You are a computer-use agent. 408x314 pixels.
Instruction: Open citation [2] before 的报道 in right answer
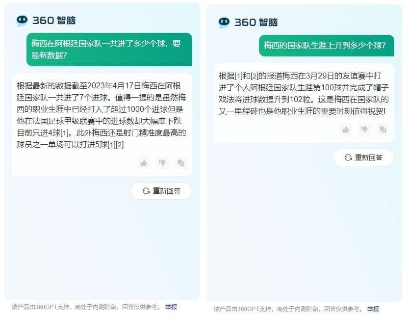pyautogui.click(x=255, y=76)
